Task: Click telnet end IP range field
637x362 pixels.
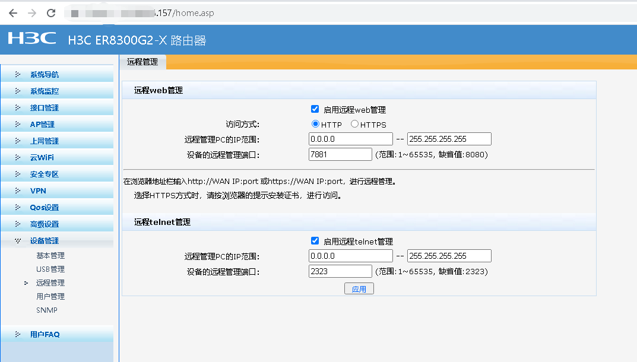Action: point(449,256)
